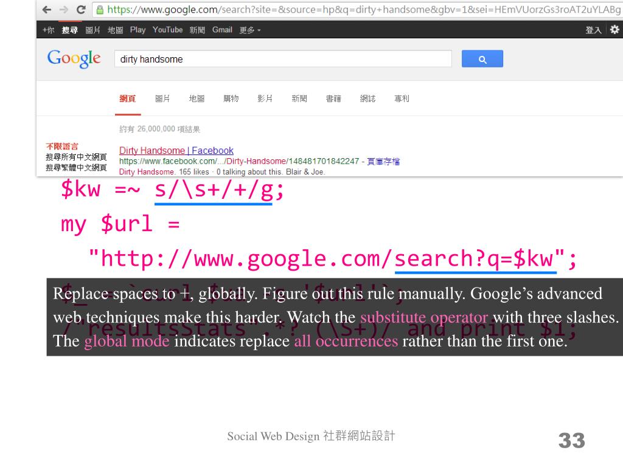Click the 'Social Web Design 社群網站設計' footer
The width and height of the screenshot is (623, 467).
pos(311,436)
